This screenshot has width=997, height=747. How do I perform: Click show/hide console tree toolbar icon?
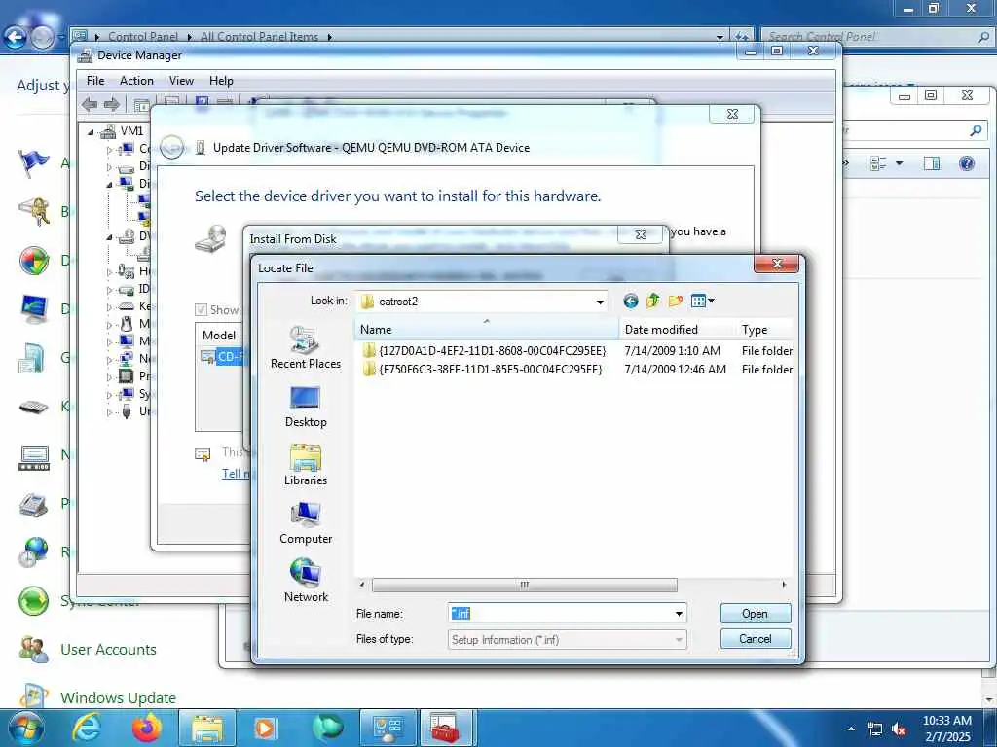click(x=142, y=105)
